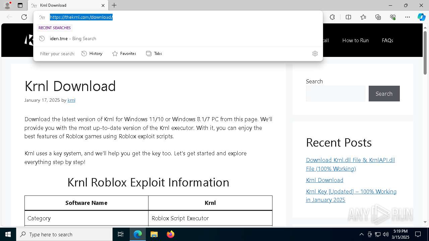Refresh the current page
Image resolution: width=429 pixels, height=241 pixels.
pos(24,17)
